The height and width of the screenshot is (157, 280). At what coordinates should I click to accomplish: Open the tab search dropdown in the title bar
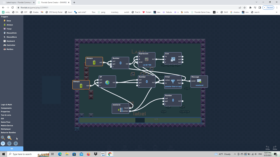point(256,2)
